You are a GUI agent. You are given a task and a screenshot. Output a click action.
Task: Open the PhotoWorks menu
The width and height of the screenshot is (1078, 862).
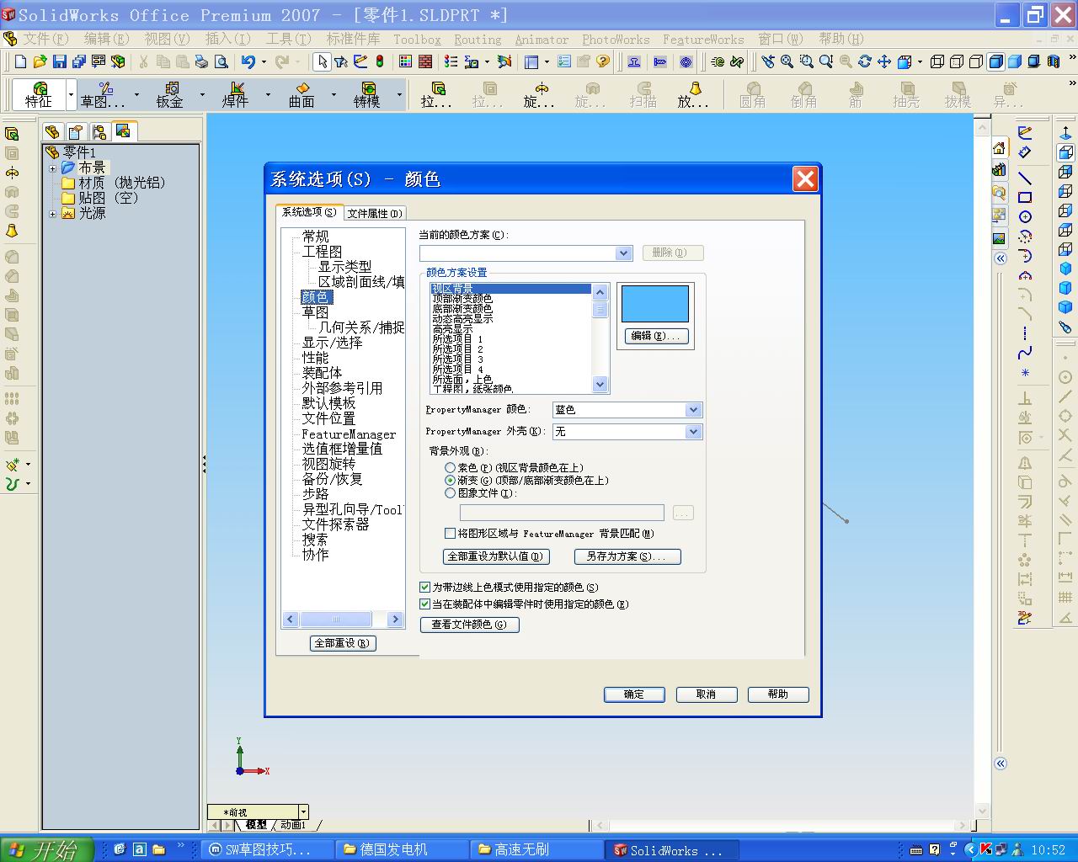tap(616, 39)
